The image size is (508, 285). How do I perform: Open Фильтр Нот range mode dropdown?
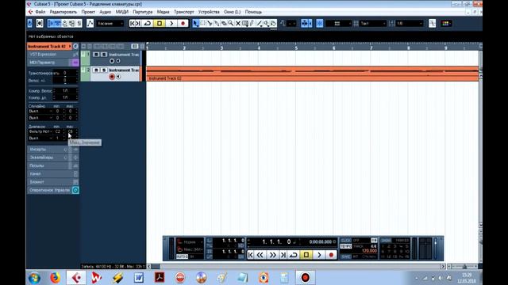(40, 131)
